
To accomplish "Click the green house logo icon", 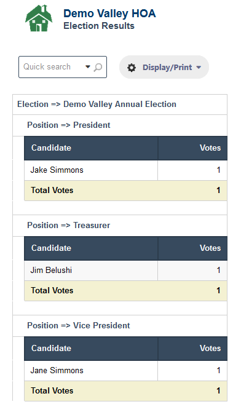I will click(x=39, y=18).
